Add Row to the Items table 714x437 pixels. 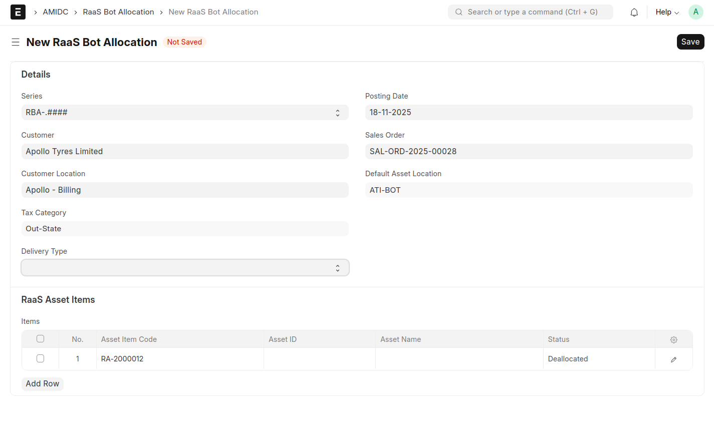tap(43, 384)
